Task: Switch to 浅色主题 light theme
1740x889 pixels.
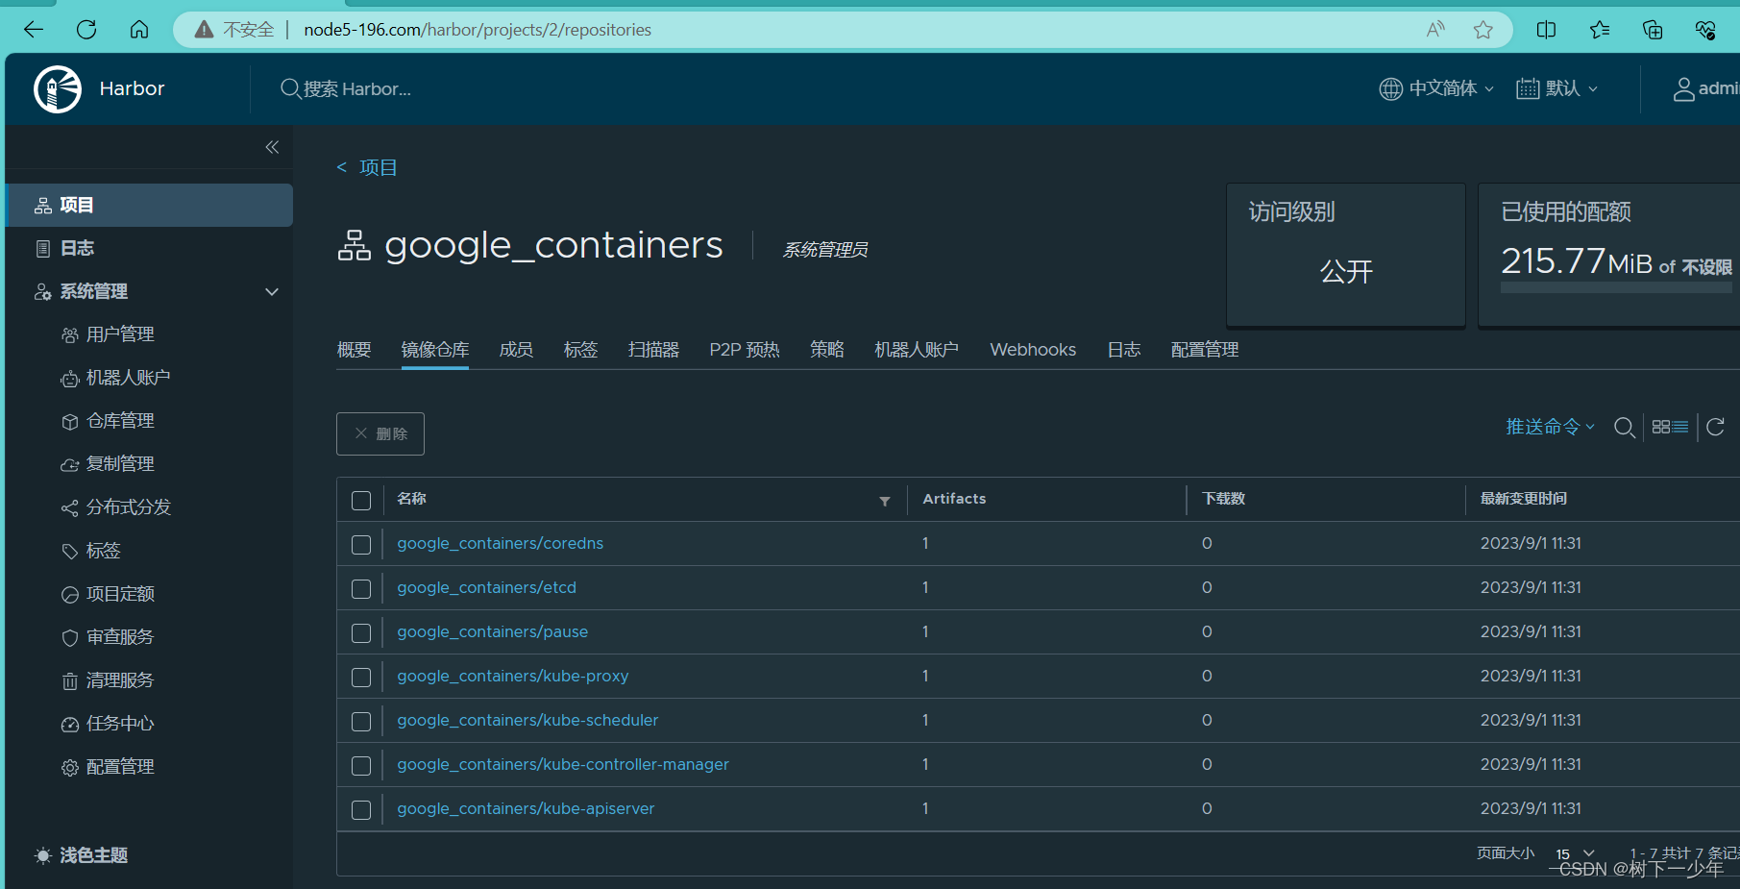Action: tap(82, 855)
